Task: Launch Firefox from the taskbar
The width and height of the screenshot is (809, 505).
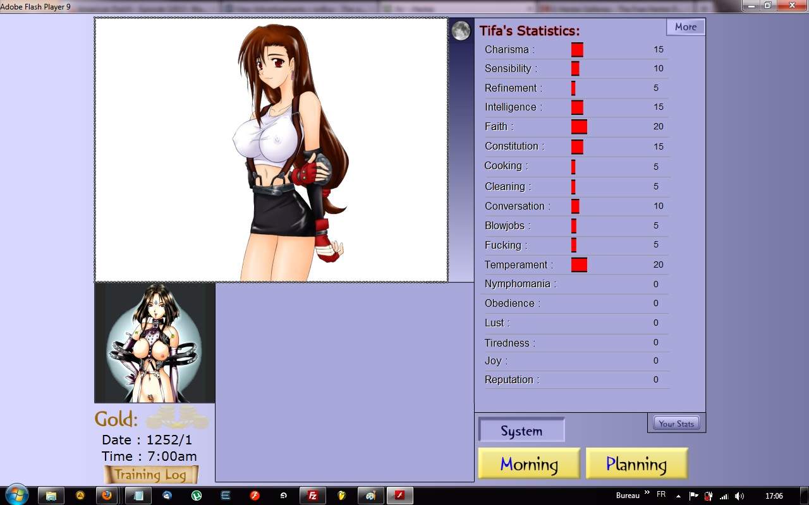Action: (107, 496)
